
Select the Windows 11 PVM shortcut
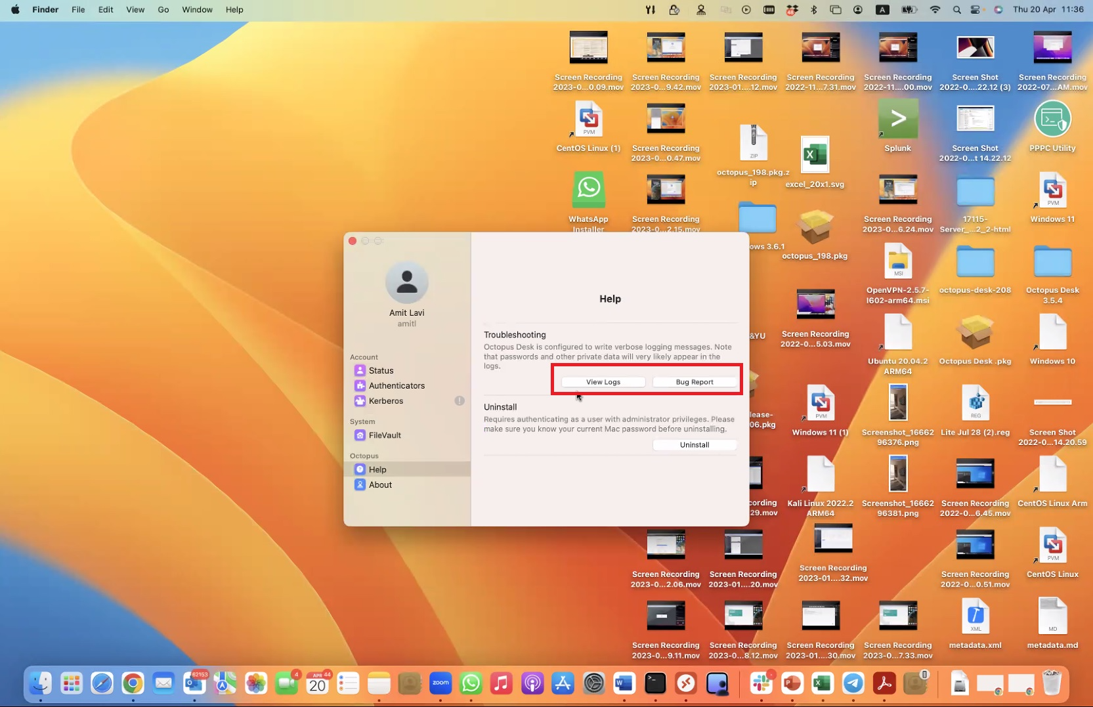[x=1052, y=190]
